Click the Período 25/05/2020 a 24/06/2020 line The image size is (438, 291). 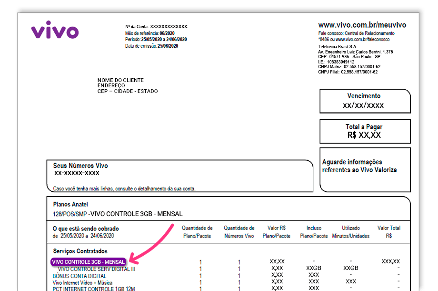pos(156,40)
